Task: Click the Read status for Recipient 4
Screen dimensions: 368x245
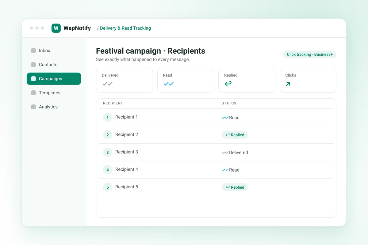Action: click(231, 170)
